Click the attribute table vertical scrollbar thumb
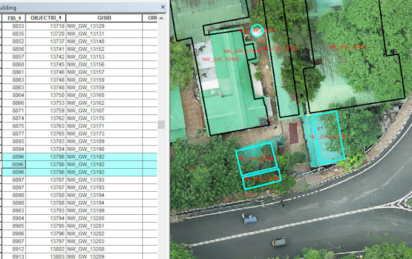This screenshot has width=412, height=259. (161, 125)
